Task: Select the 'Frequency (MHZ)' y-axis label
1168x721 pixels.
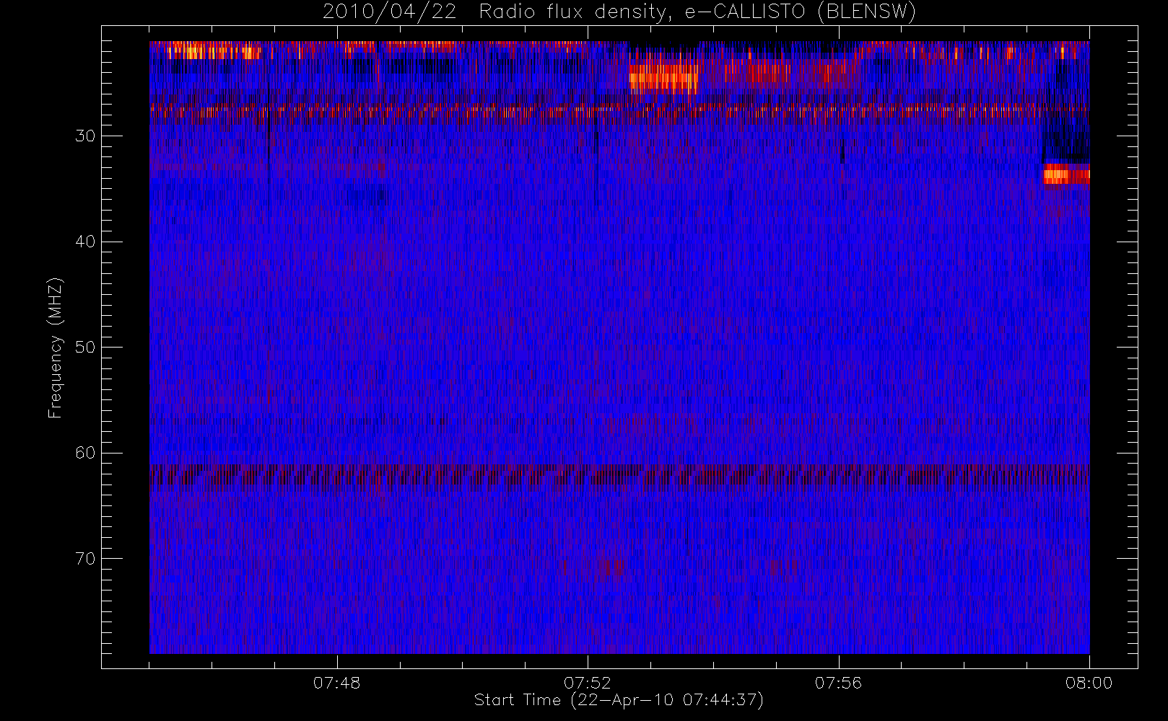Action: tap(55, 348)
